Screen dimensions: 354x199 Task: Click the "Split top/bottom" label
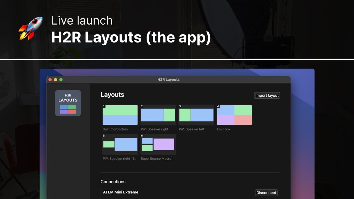click(x=115, y=129)
